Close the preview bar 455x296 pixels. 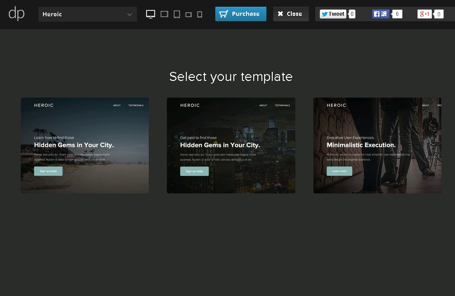coord(290,14)
